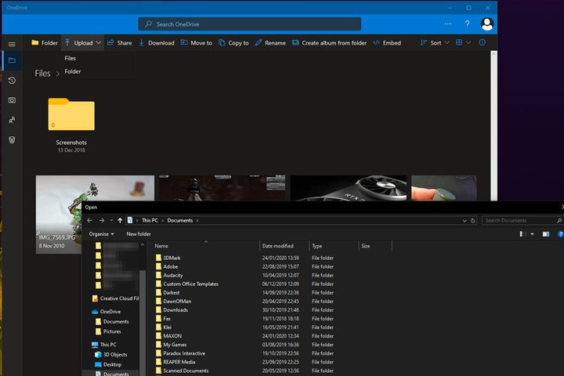The width and height of the screenshot is (564, 376).
Task: Select the Paradox Interactive folder row
Action: 244,353
